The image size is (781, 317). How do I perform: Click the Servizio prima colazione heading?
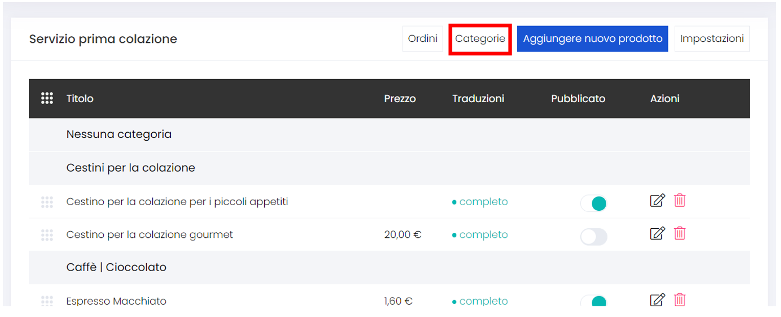103,39
